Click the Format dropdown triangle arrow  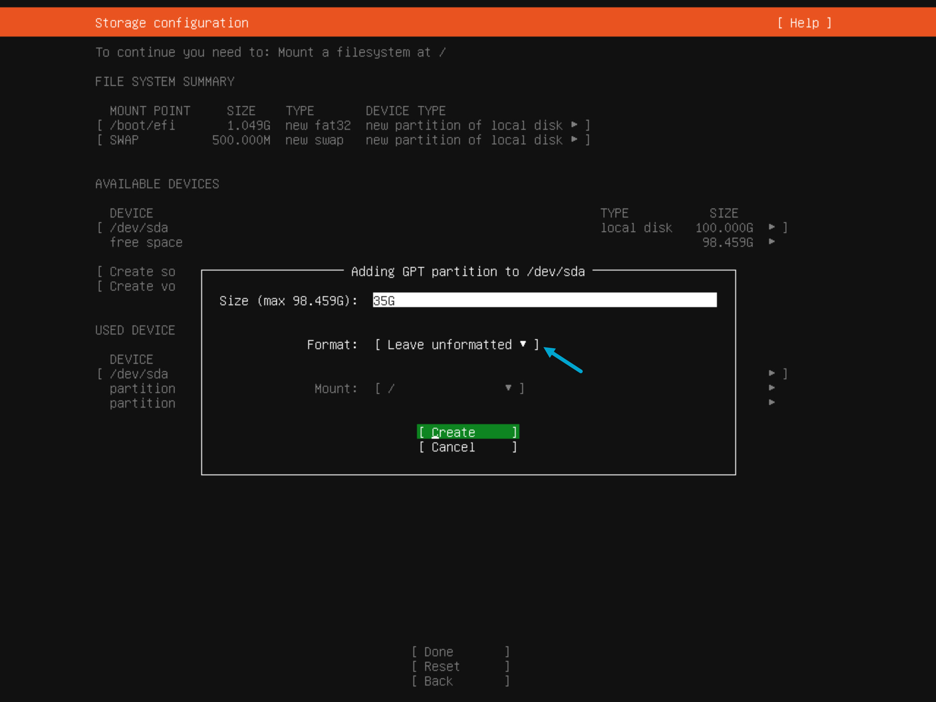pos(523,344)
